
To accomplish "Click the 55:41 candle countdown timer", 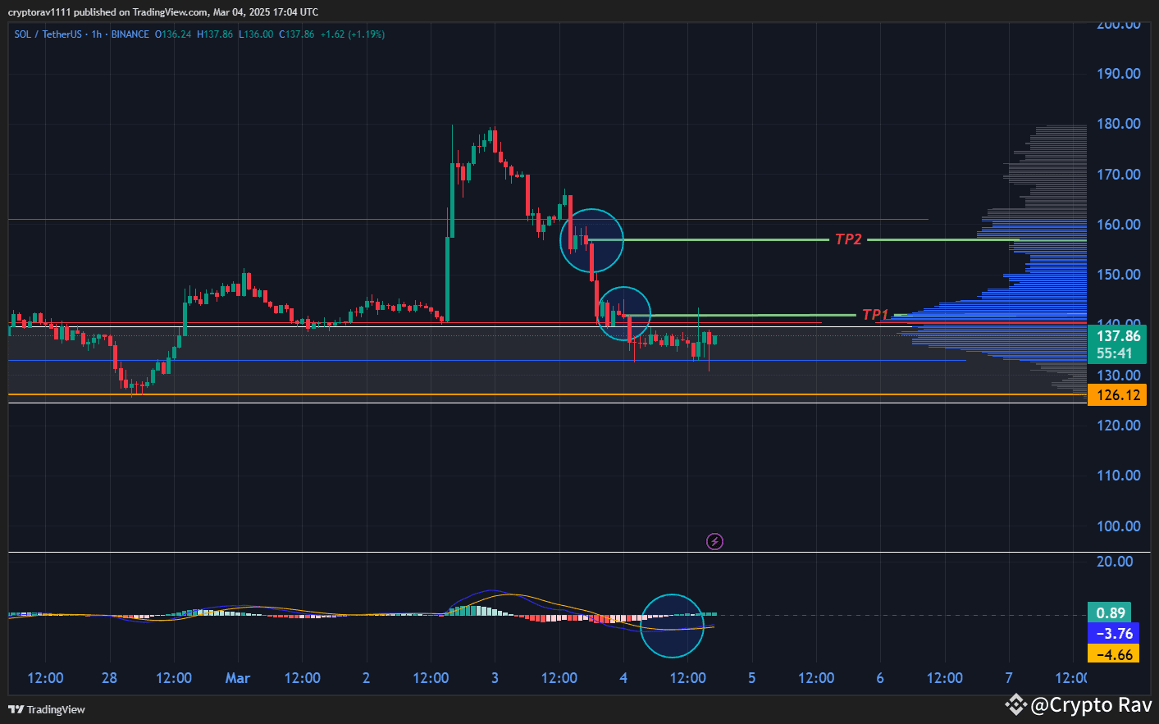I will [x=1114, y=353].
